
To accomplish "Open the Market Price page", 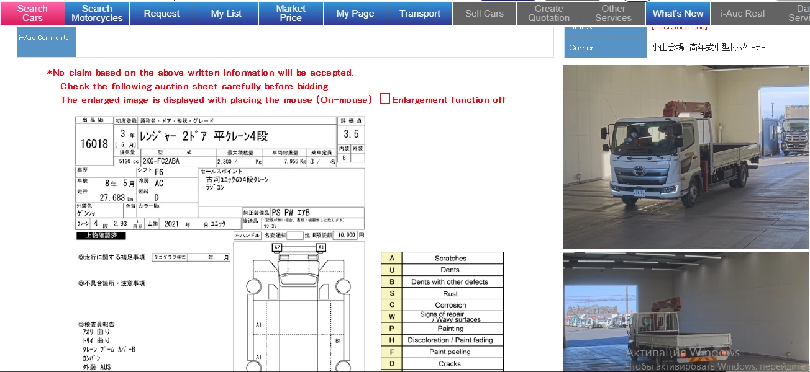I will 291,13.
